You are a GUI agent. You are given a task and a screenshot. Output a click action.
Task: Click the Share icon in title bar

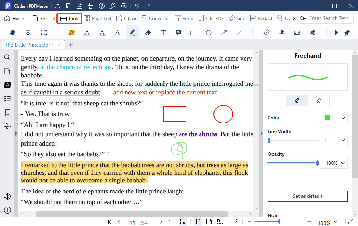pos(79,6)
